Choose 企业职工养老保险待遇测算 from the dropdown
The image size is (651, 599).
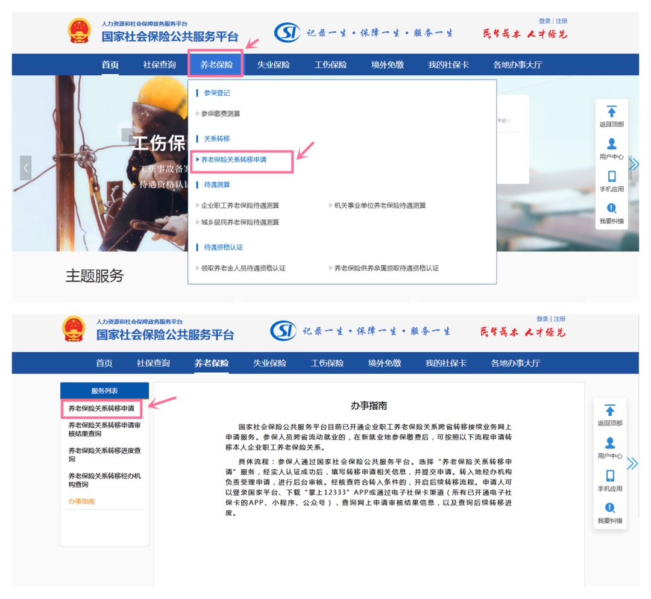click(240, 205)
